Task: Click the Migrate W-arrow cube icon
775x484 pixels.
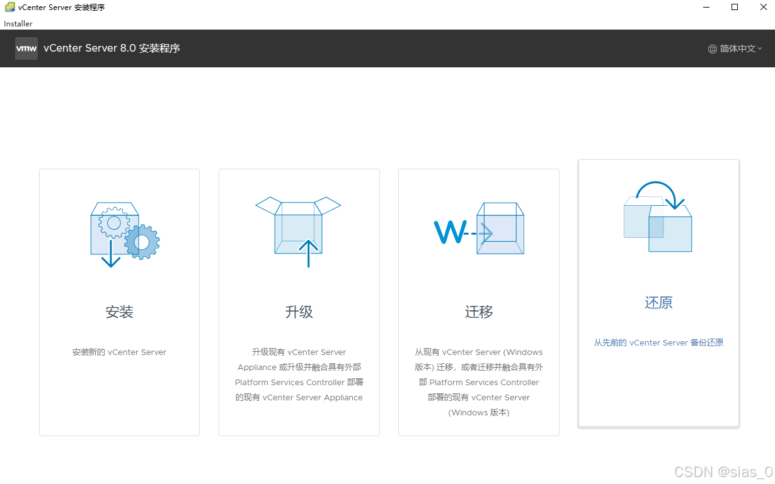Action: coord(479,228)
